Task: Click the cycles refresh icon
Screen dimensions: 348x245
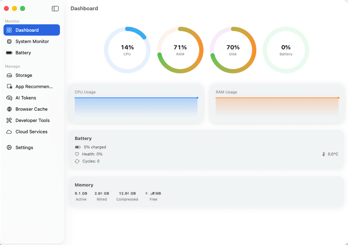Action: (x=77, y=161)
